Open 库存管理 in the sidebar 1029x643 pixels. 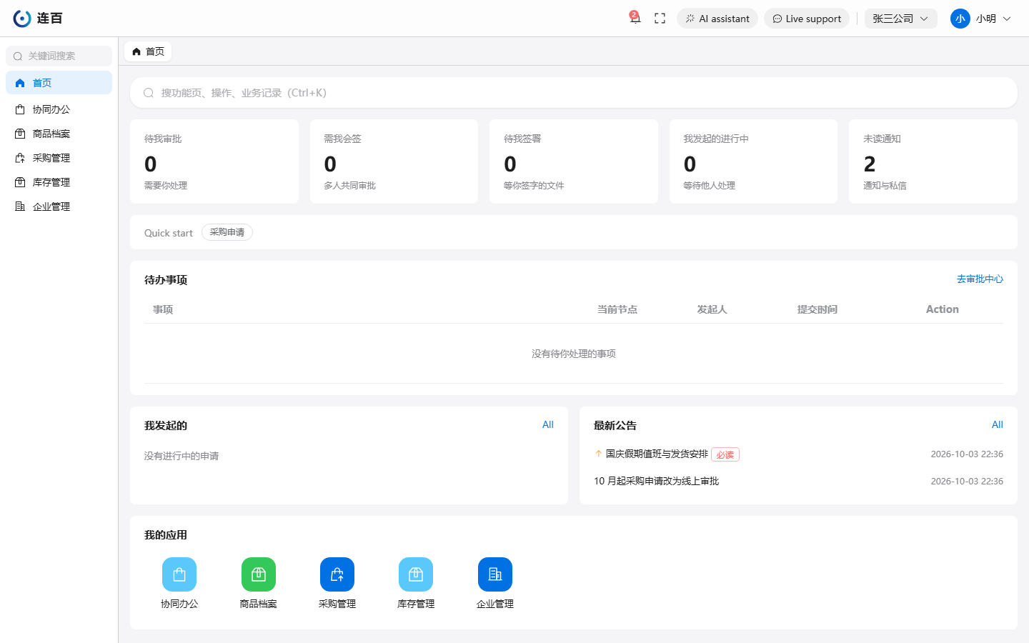(59, 182)
